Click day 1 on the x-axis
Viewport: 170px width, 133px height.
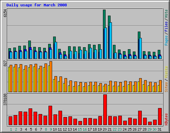[x=11, y=129]
